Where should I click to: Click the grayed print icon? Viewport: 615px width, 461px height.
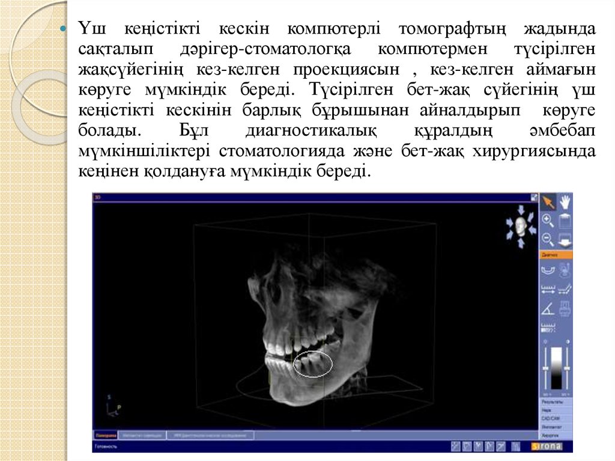[x=565, y=309]
